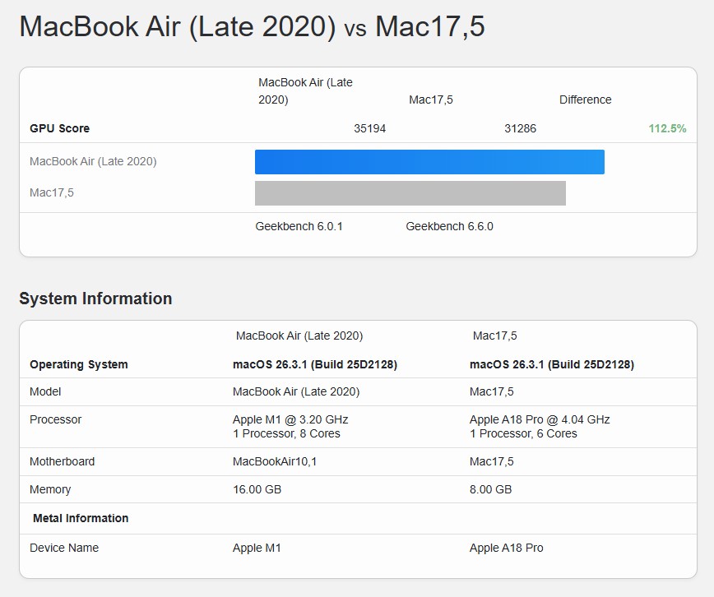Image resolution: width=714 pixels, height=597 pixels.
Task: Click the Metal Information section label
Action: pyautogui.click(x=81, y=518)
